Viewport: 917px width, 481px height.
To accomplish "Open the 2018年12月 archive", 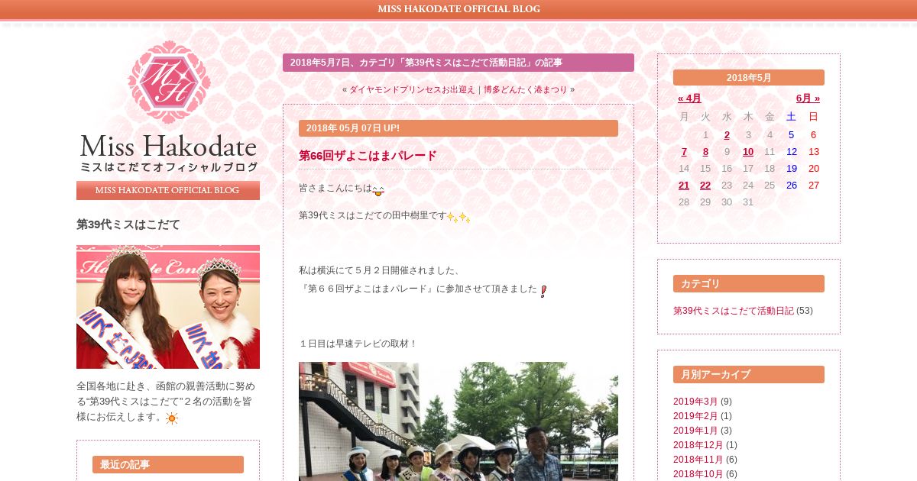I will pos(698,445).
